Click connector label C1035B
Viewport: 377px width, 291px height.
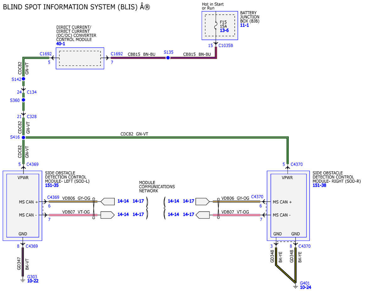coord(226,46)
